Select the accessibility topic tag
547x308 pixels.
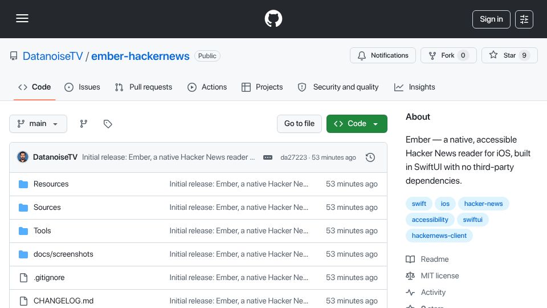(x=430, y=220)
